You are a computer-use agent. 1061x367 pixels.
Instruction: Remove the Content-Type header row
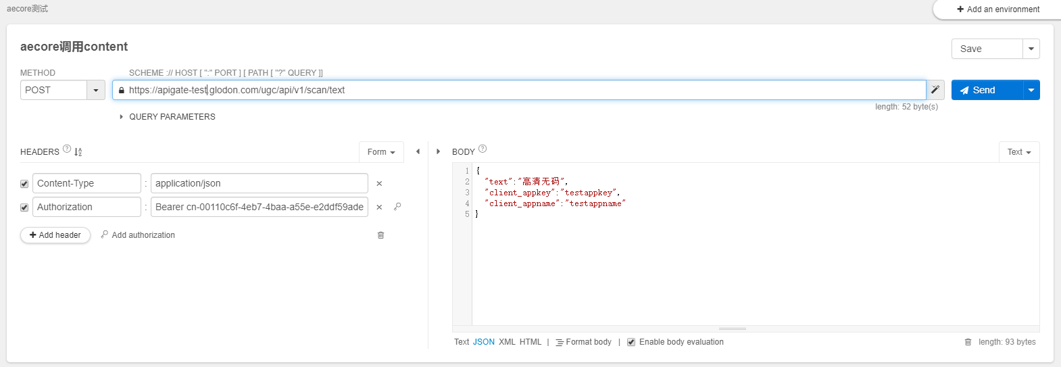point(379,184)
